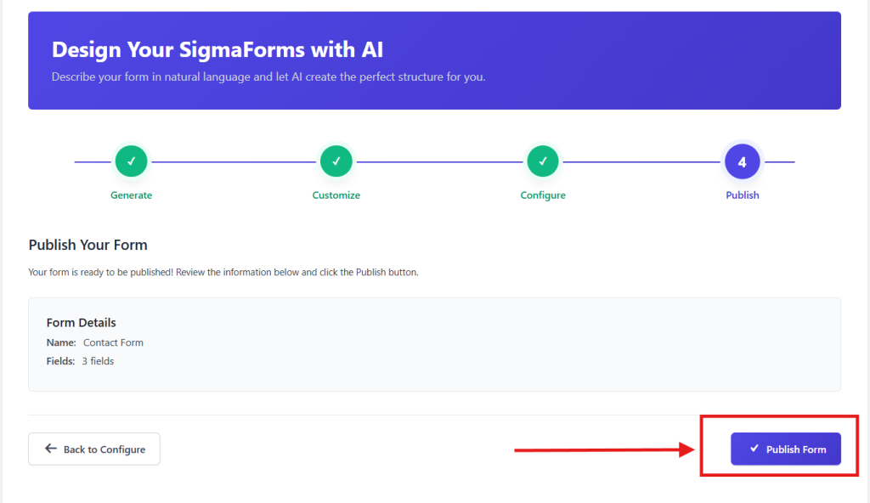
Task: Click the Contact Form name value
Action: (113, 342)
